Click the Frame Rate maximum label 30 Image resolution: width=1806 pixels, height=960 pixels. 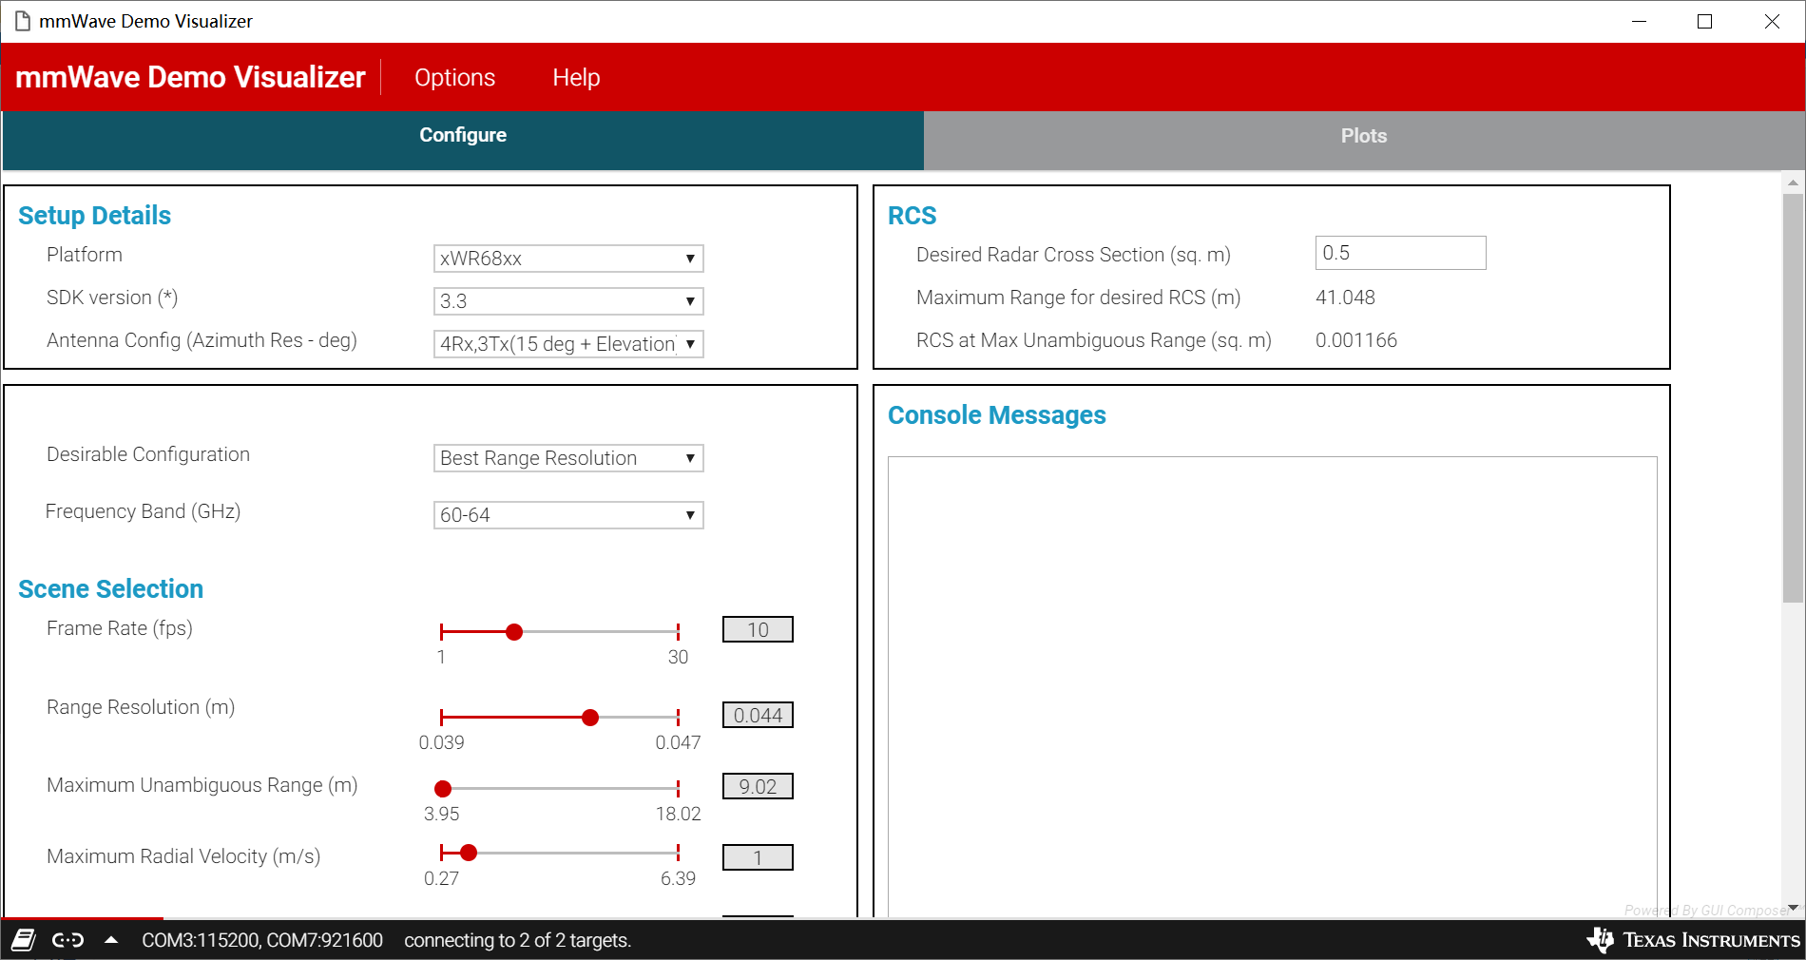click(678, 657)
